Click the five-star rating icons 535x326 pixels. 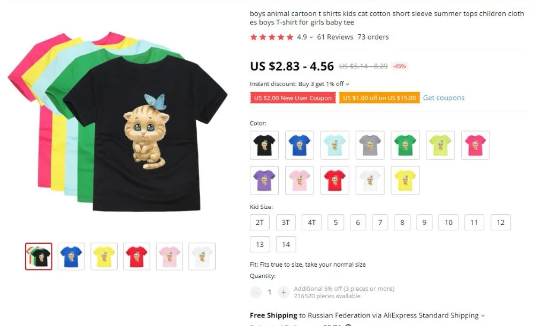click(x=272, y=37)
